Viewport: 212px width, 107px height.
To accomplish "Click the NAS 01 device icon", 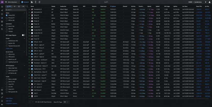I will [32, 93].
